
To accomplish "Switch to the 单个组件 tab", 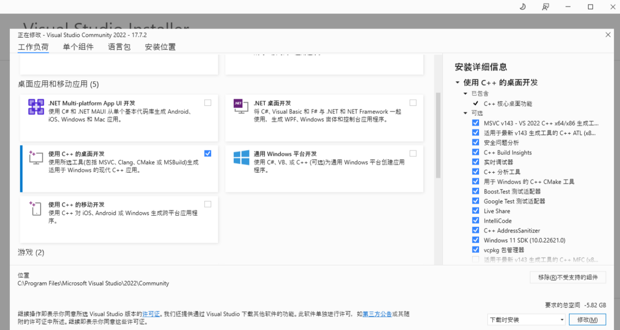I will click(78, 47).
